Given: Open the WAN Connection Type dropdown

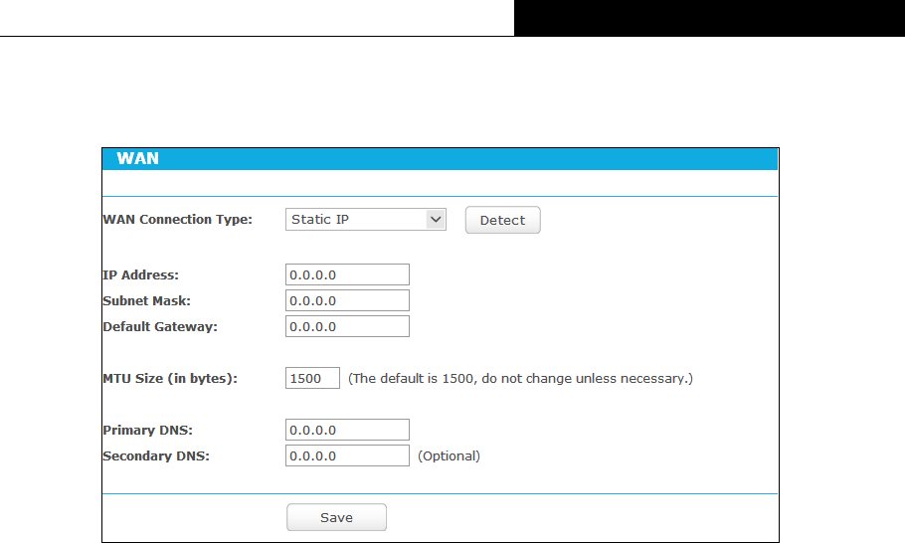Looking at the screenshot, I should (x=365, y=219).
